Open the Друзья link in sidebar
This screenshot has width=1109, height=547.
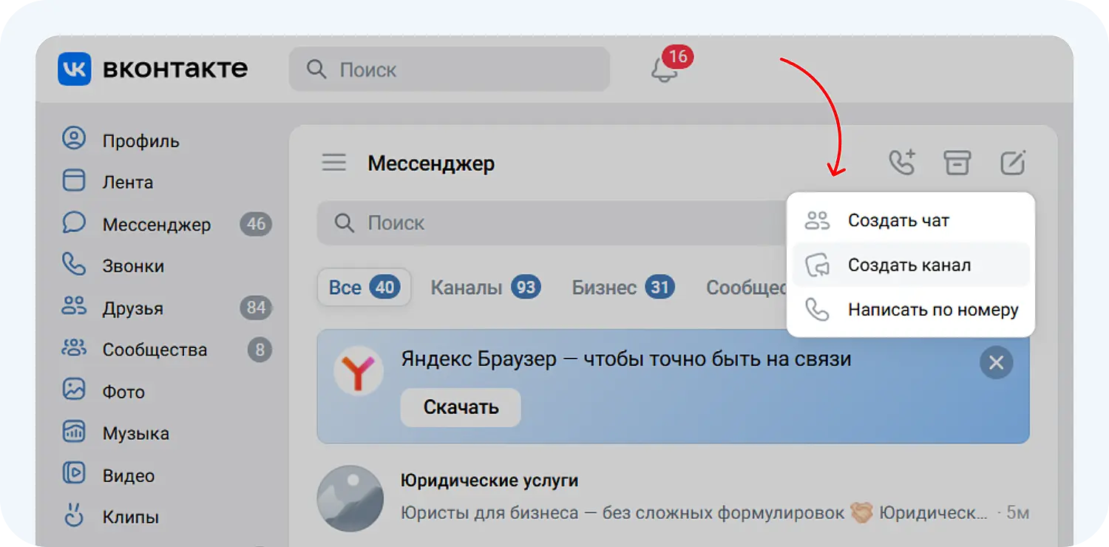(x=133, y=308)
